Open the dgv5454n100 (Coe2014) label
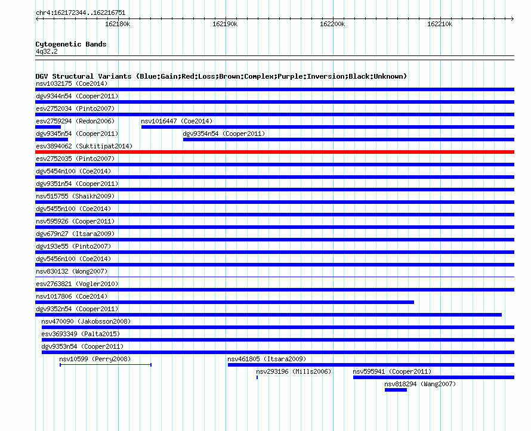This screenshot has width=531, height=431. point(73,171)
